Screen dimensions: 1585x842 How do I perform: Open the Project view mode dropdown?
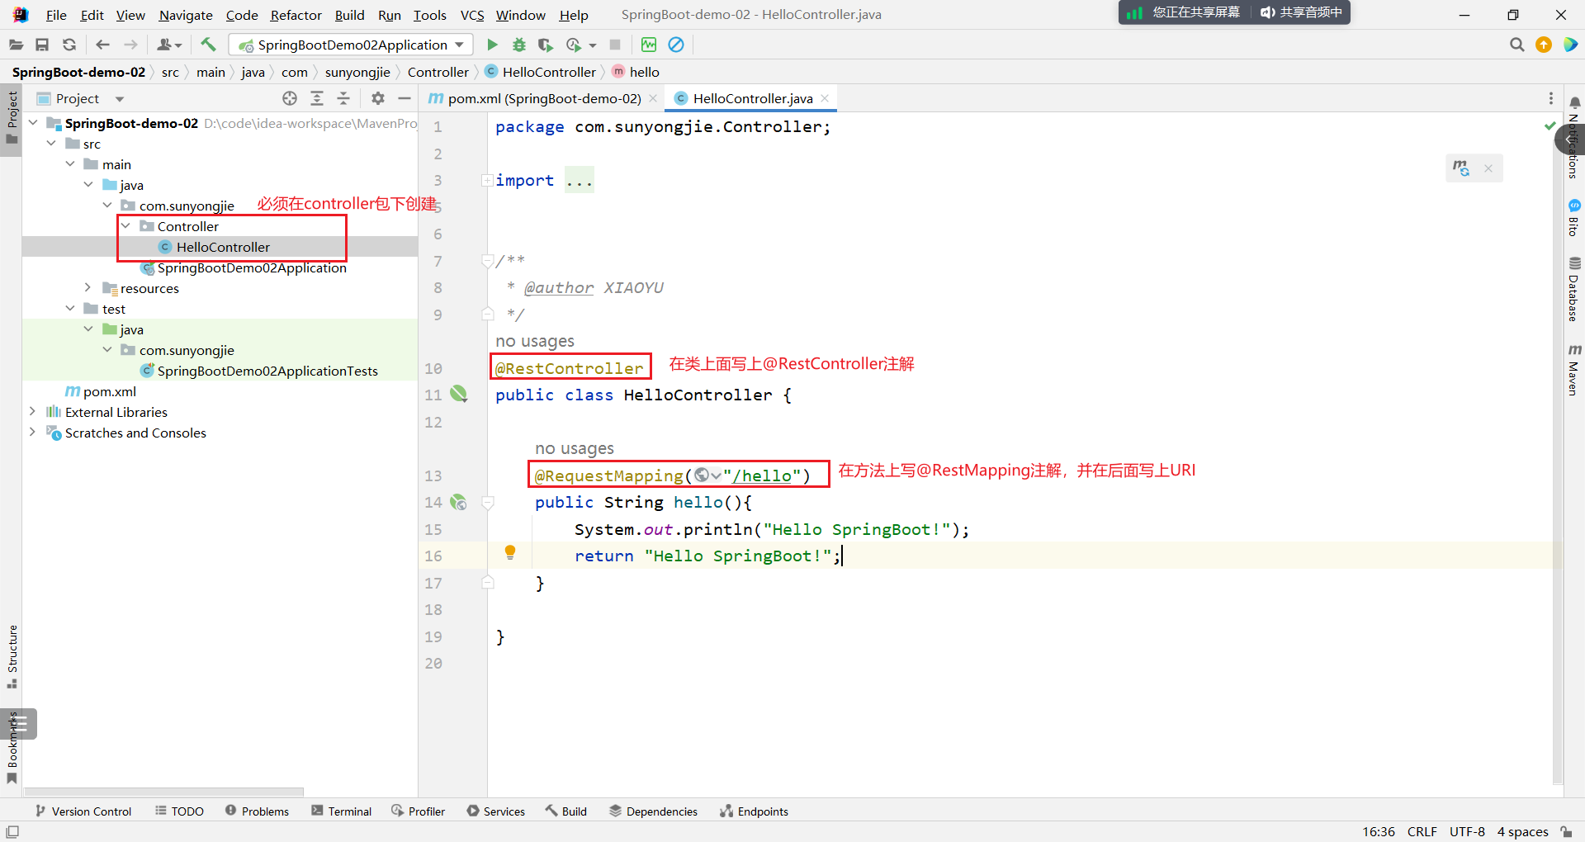[120, 99]
